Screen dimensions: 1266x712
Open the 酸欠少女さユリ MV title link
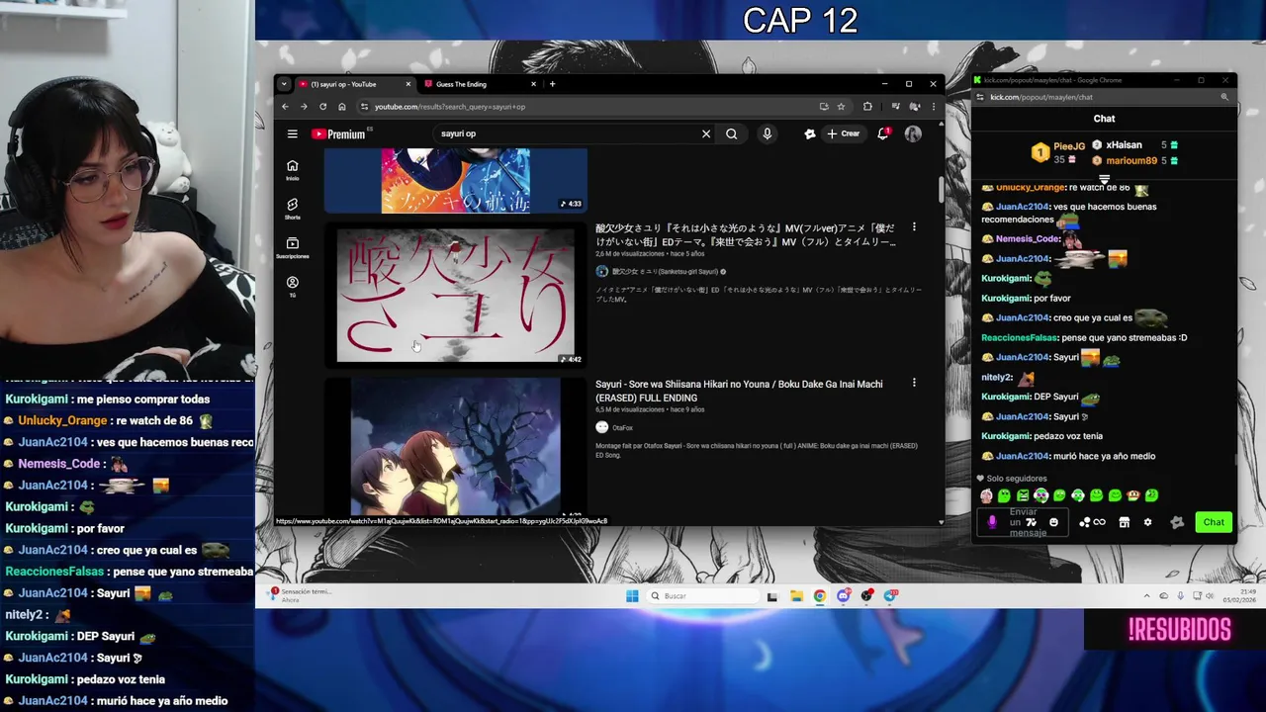(746, 234)
